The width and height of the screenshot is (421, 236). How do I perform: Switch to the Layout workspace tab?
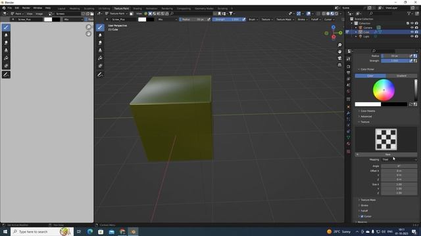click(x=61, y=9)
